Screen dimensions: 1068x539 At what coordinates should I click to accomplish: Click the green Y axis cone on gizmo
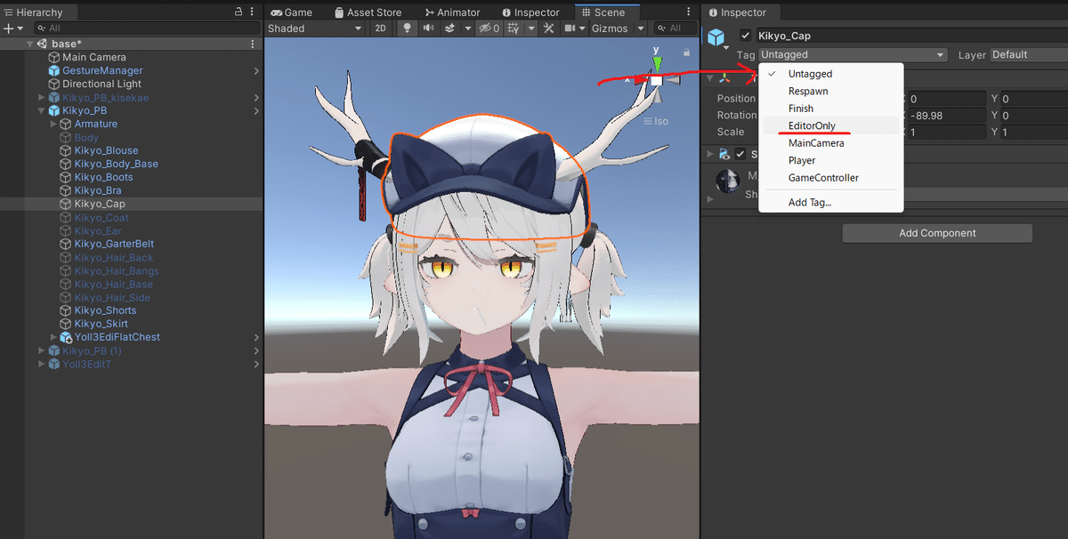(657, 63)
